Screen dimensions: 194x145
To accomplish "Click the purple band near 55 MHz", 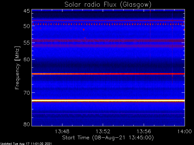I will point(108,40).
